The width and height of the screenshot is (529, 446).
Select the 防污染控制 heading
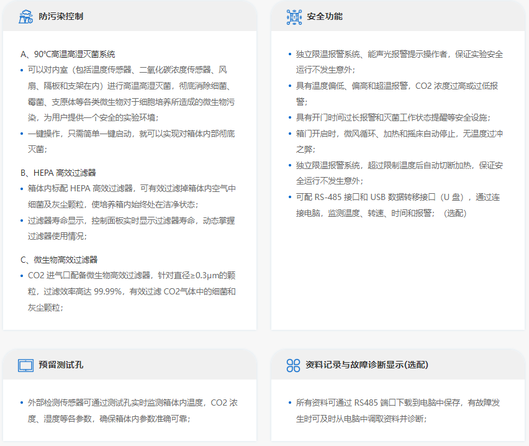[x=60, y=17]
